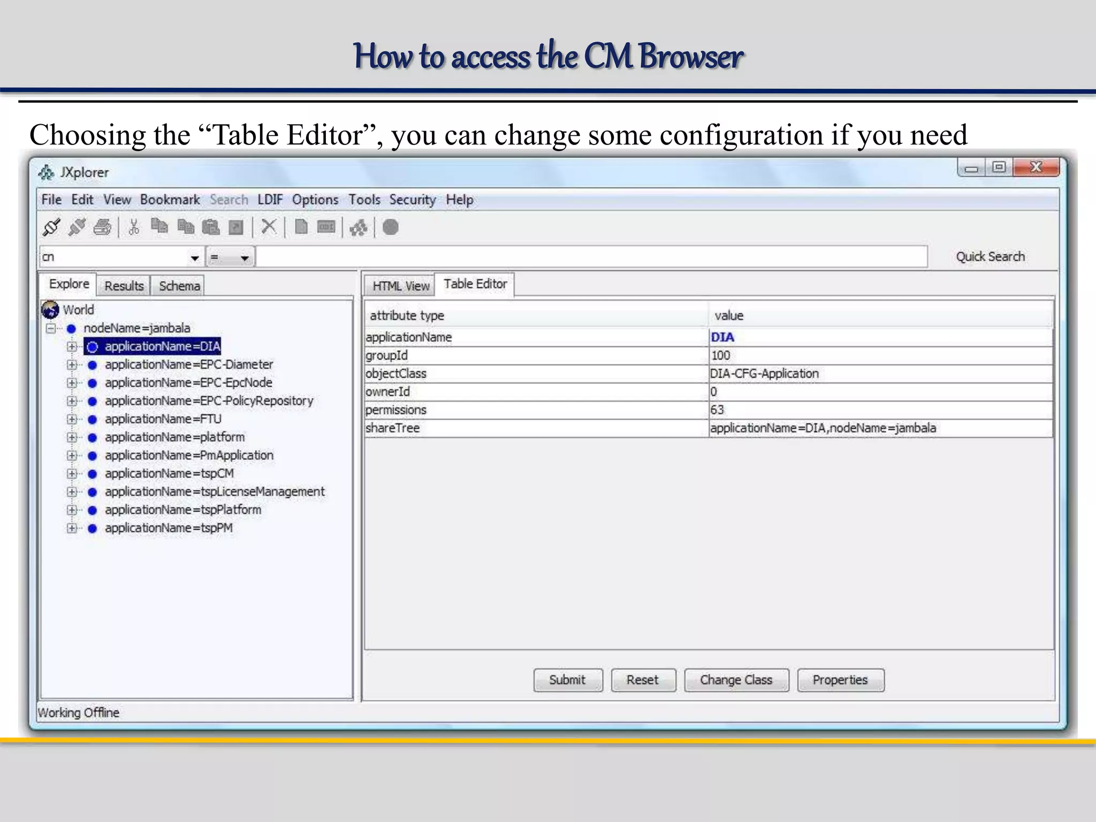Viewport: 1096px width, 822px height.
Task: Click the World globe icon in tree
Action: pyautogui.click(x=50, y=310)
